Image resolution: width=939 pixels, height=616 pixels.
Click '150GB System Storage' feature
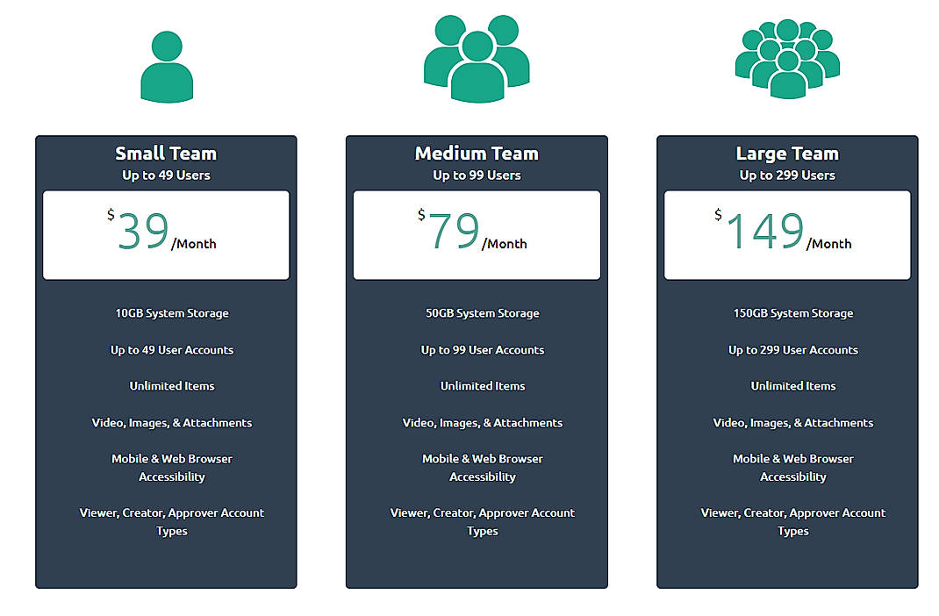[x=793, y=313]
